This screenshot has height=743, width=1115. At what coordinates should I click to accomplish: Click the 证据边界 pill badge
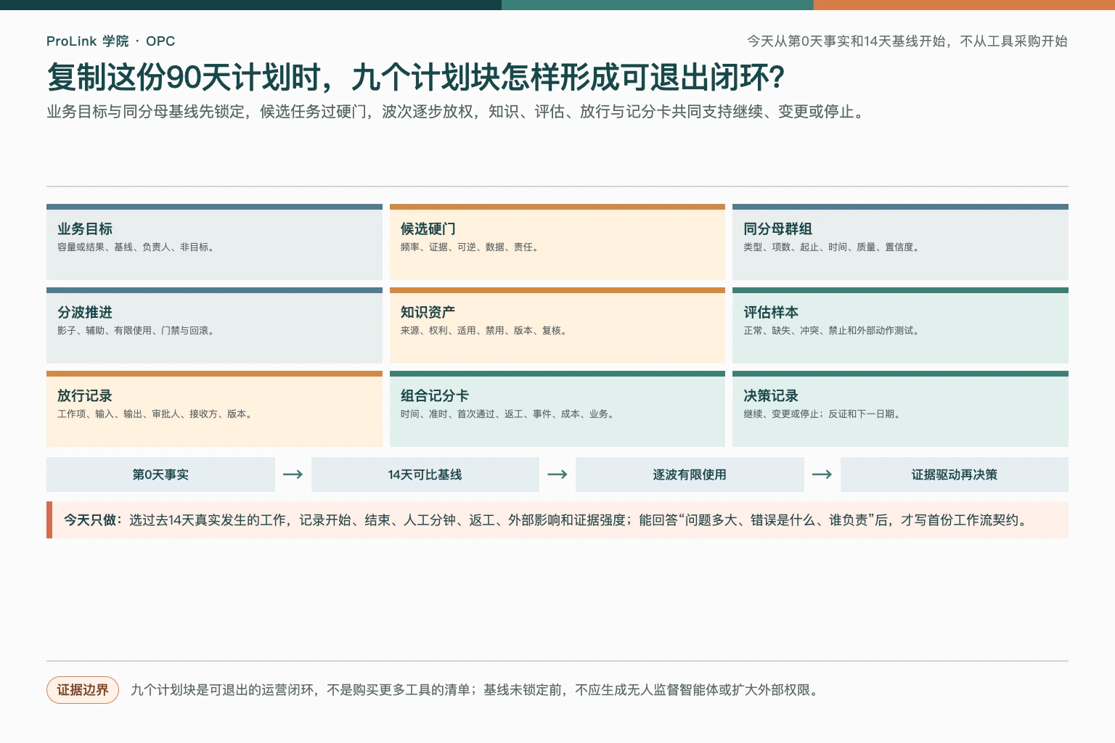click(83, 690)
